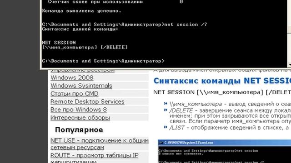Open the NET USE popular article link

[100, 144]
